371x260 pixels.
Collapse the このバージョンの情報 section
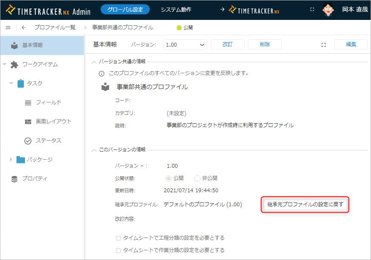(x=94, y=150)
